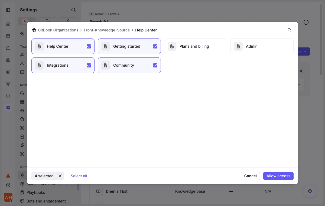The image size is (325, 206).
Task: Open search in the GitBook picker dialog
Action: click(290, 30)
